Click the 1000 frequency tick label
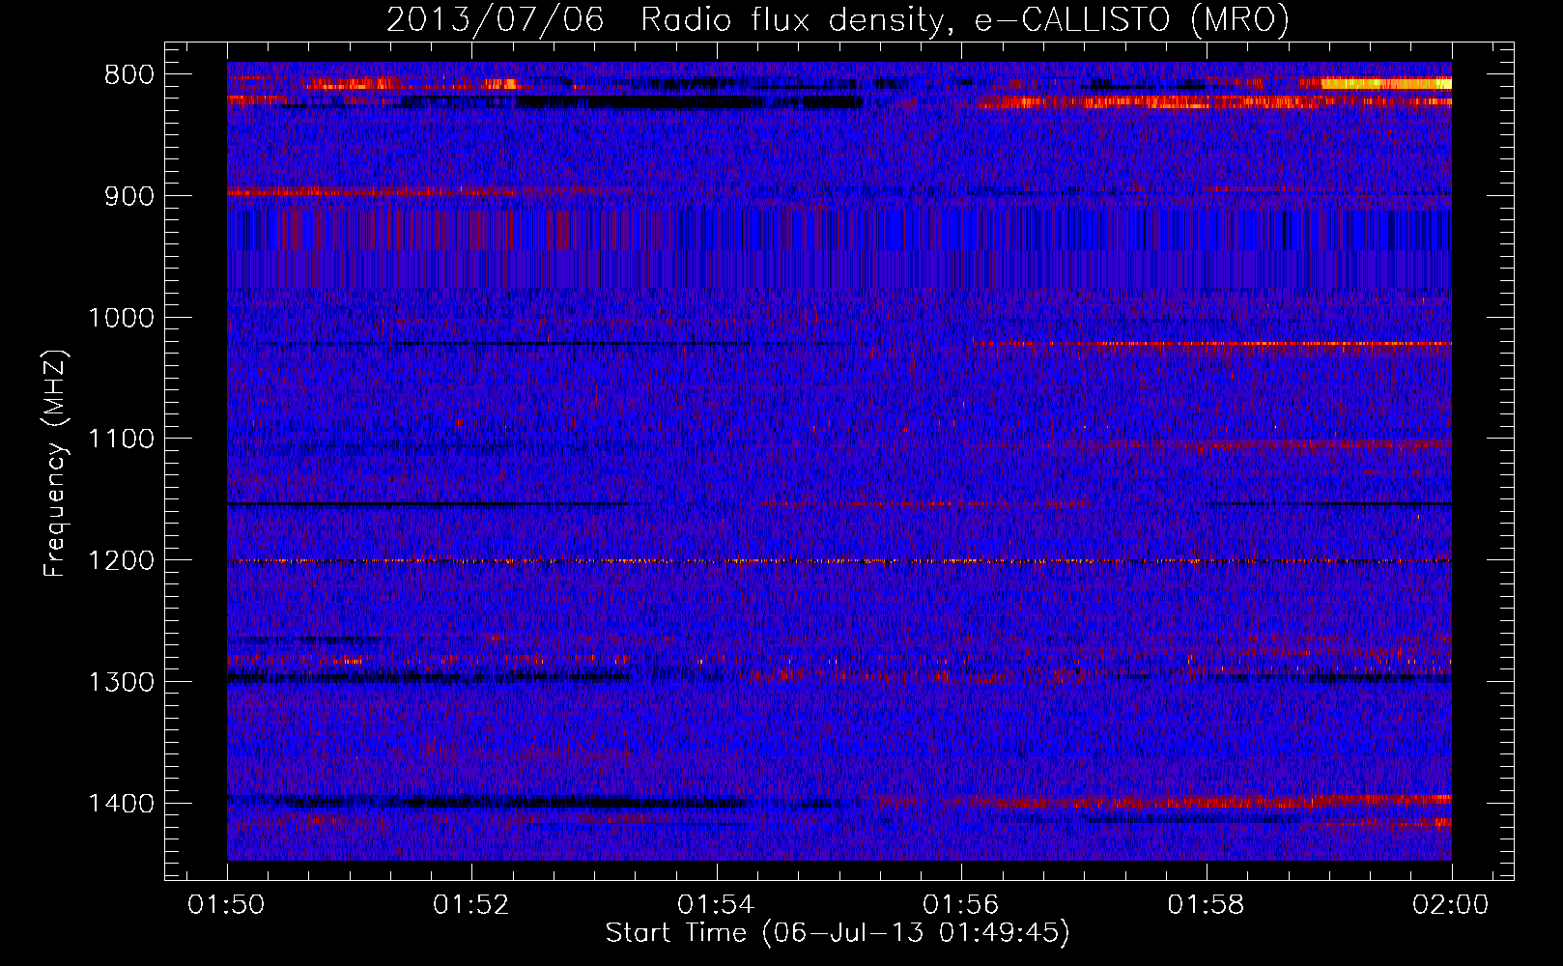 pyautogui.click(x=121, y=318)
